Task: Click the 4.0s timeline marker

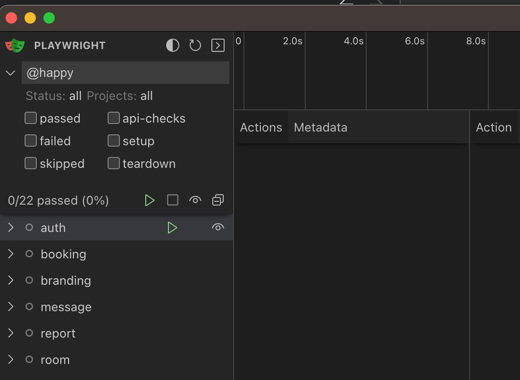Action: point(353,41)
